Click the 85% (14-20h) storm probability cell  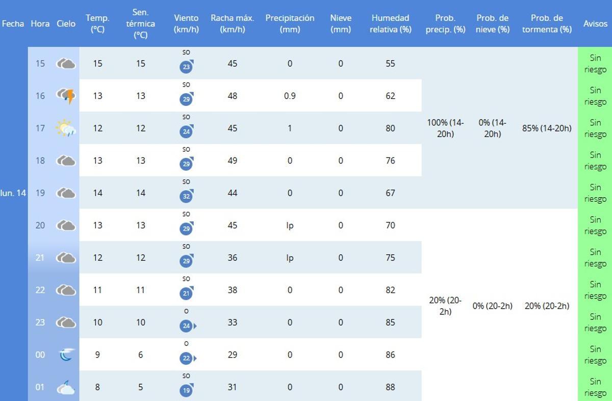[x=547, y=128]
